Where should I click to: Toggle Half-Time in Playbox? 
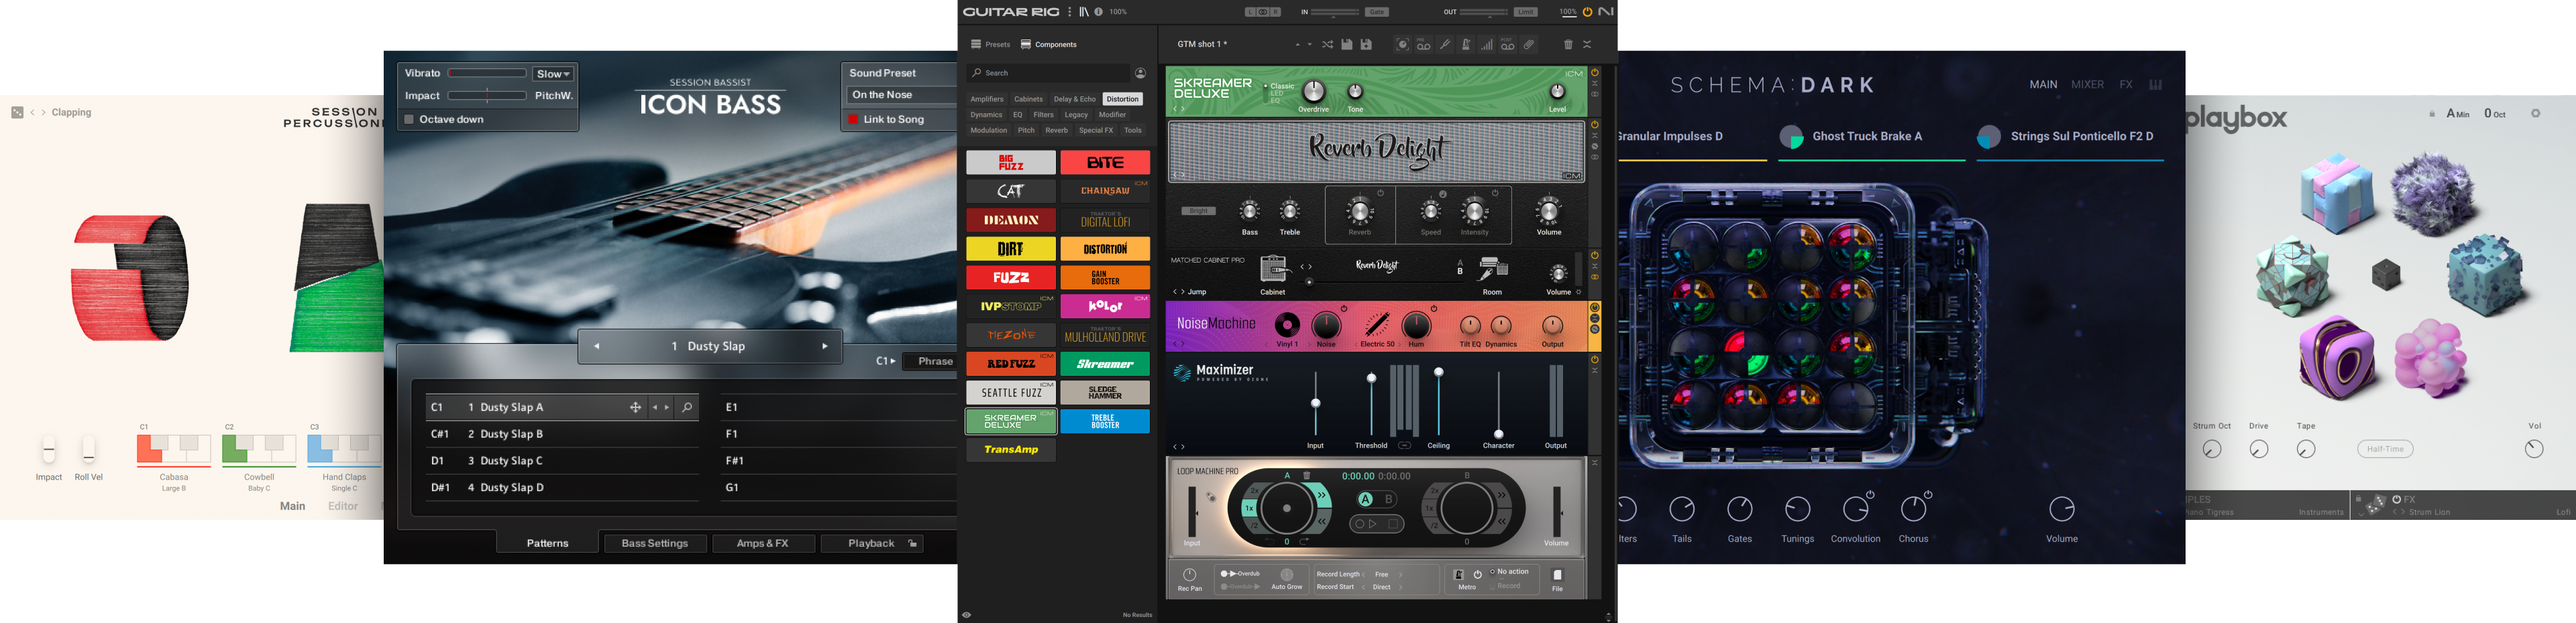coord(2385,449)
